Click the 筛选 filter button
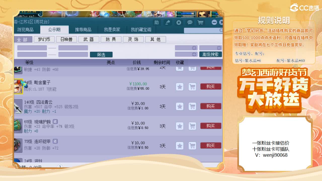322x181 pixels. click(x=101, y=55)
